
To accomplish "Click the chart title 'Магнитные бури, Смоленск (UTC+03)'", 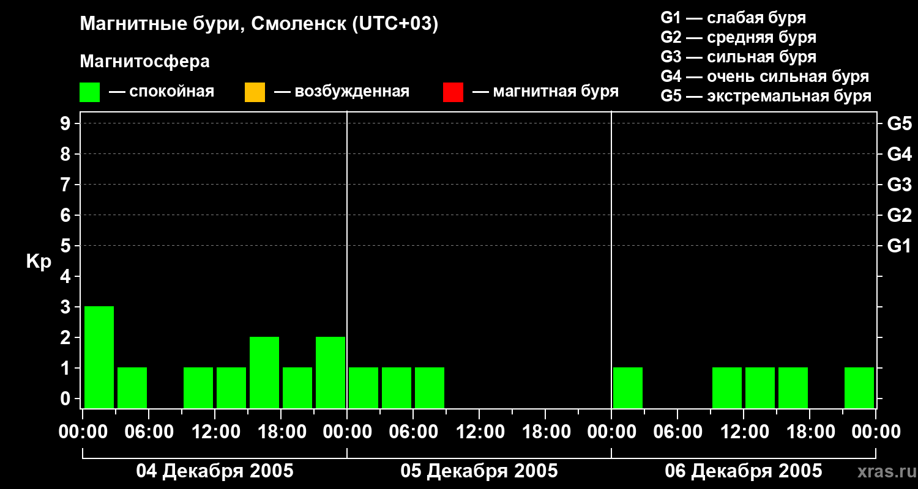I will coord(259,24).
